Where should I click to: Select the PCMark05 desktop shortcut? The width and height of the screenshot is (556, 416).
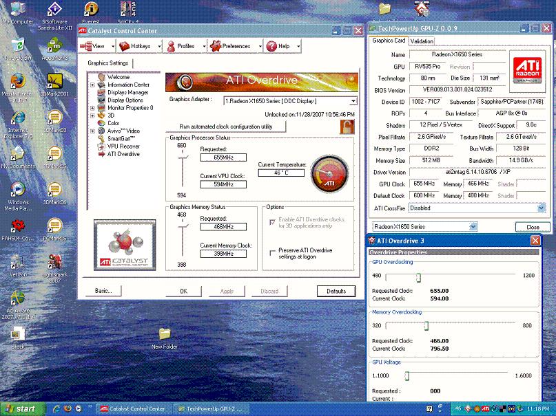point(54,230)
